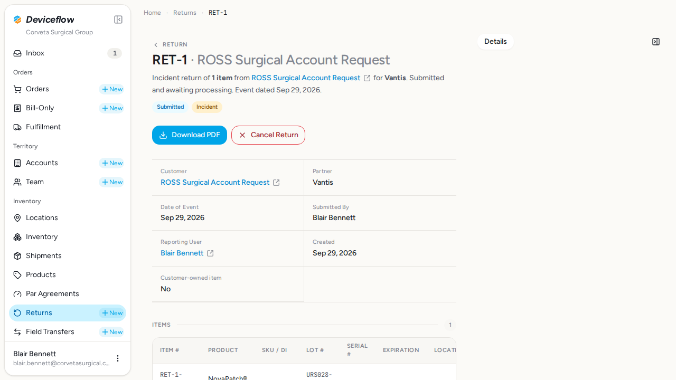
Task: Add a new Account with New button
Action: point(112,163)
